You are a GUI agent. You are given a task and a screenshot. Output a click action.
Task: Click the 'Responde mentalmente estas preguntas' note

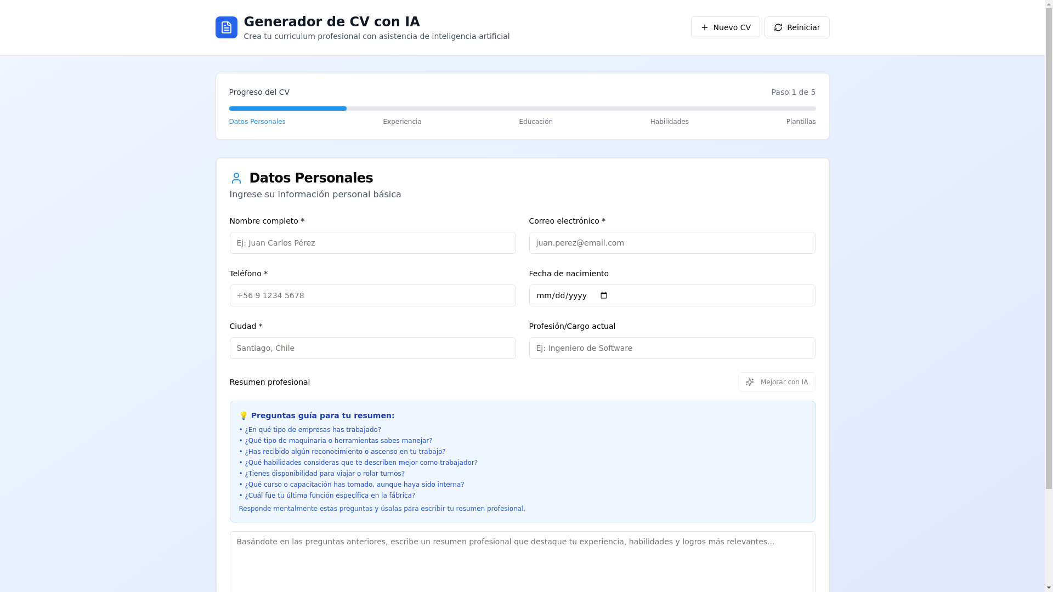382,509
